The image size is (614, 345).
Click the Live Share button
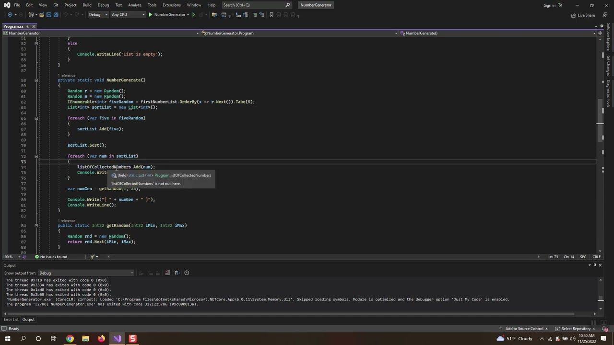click(x=582, y=15)
